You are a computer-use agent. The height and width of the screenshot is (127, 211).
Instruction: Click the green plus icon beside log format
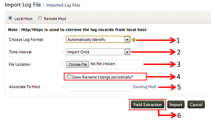134,40
